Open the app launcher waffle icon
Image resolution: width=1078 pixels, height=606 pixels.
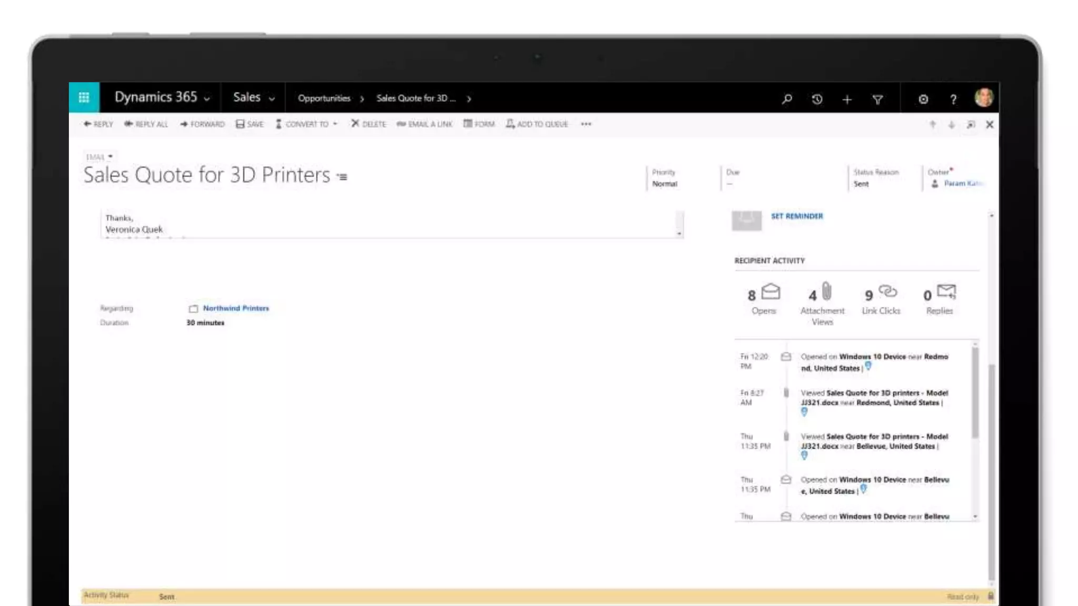(x=84, y=97)
